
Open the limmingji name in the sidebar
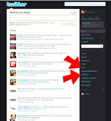coord(90,12)
